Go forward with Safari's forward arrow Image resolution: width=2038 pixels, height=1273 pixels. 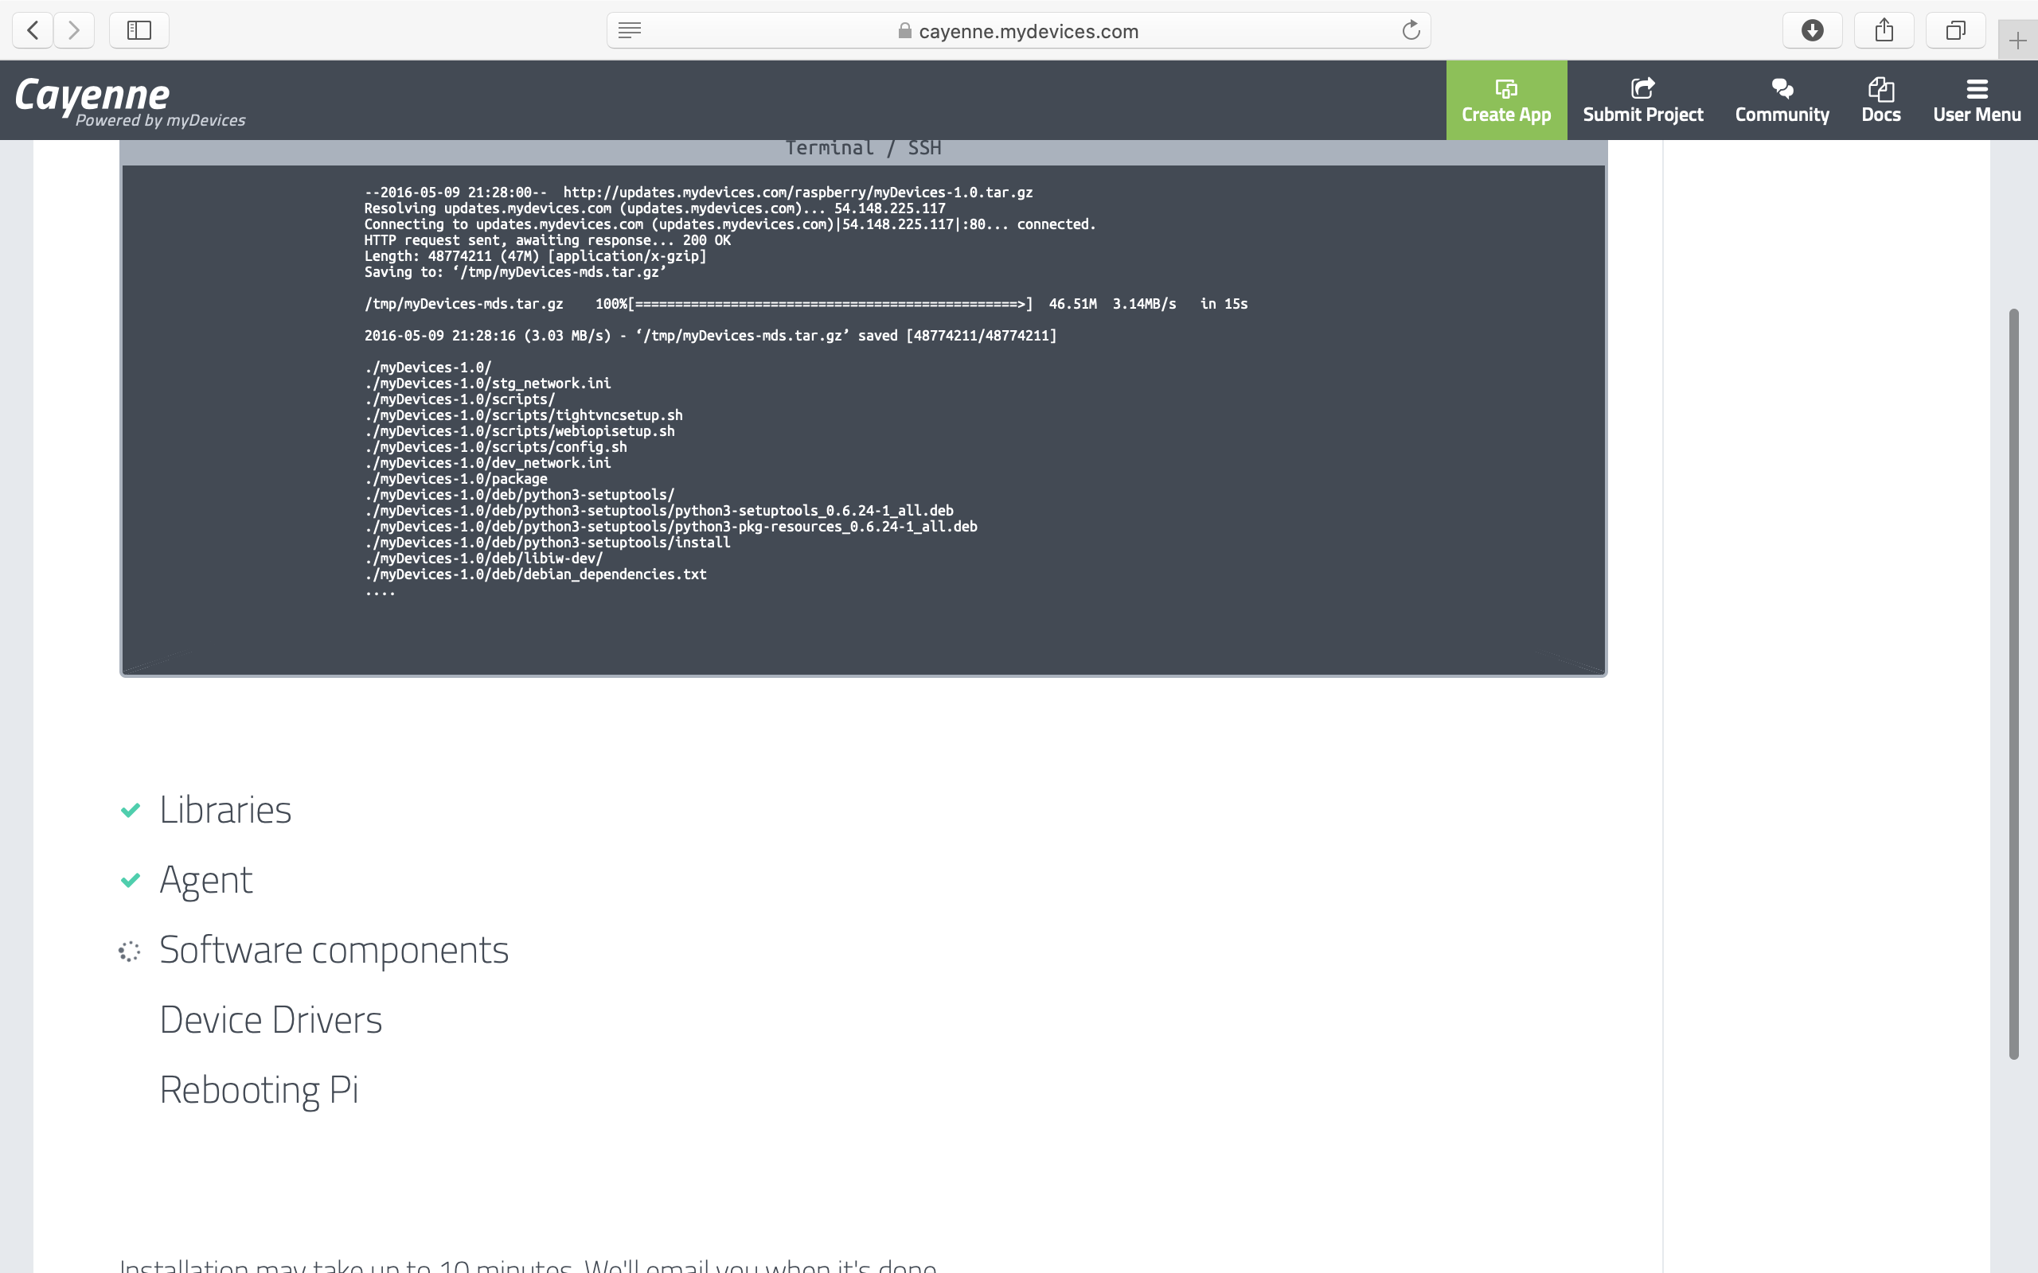pos(74,30)
